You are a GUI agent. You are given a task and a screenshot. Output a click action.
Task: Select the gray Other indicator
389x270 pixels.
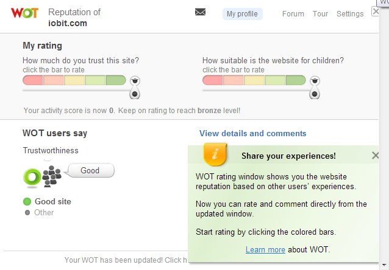point(27,212)
